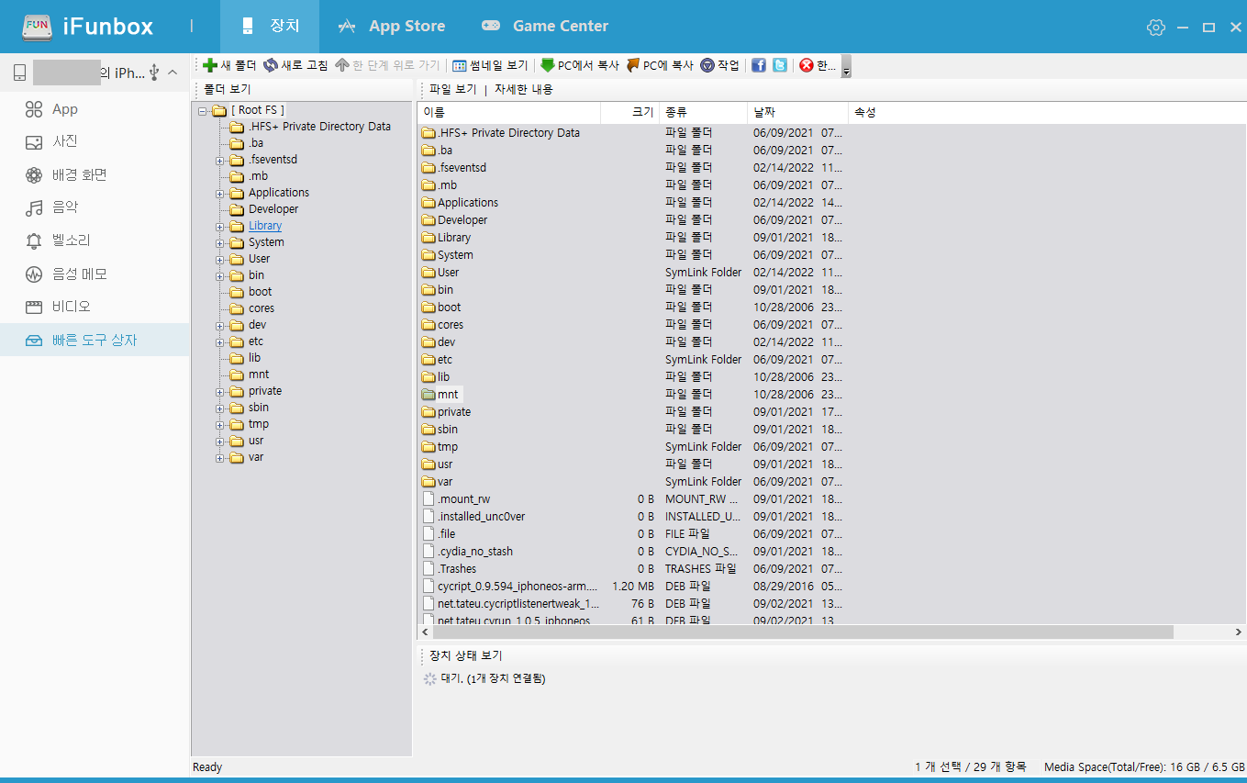Expand Library in the folder tree
Viewport: 1247px width, 783px height.
[x=220, y=226]
